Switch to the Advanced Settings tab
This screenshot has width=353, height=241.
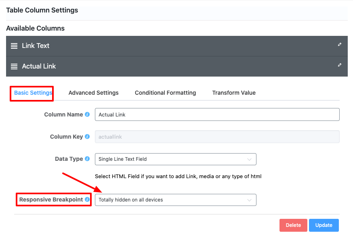click(93, 93)
